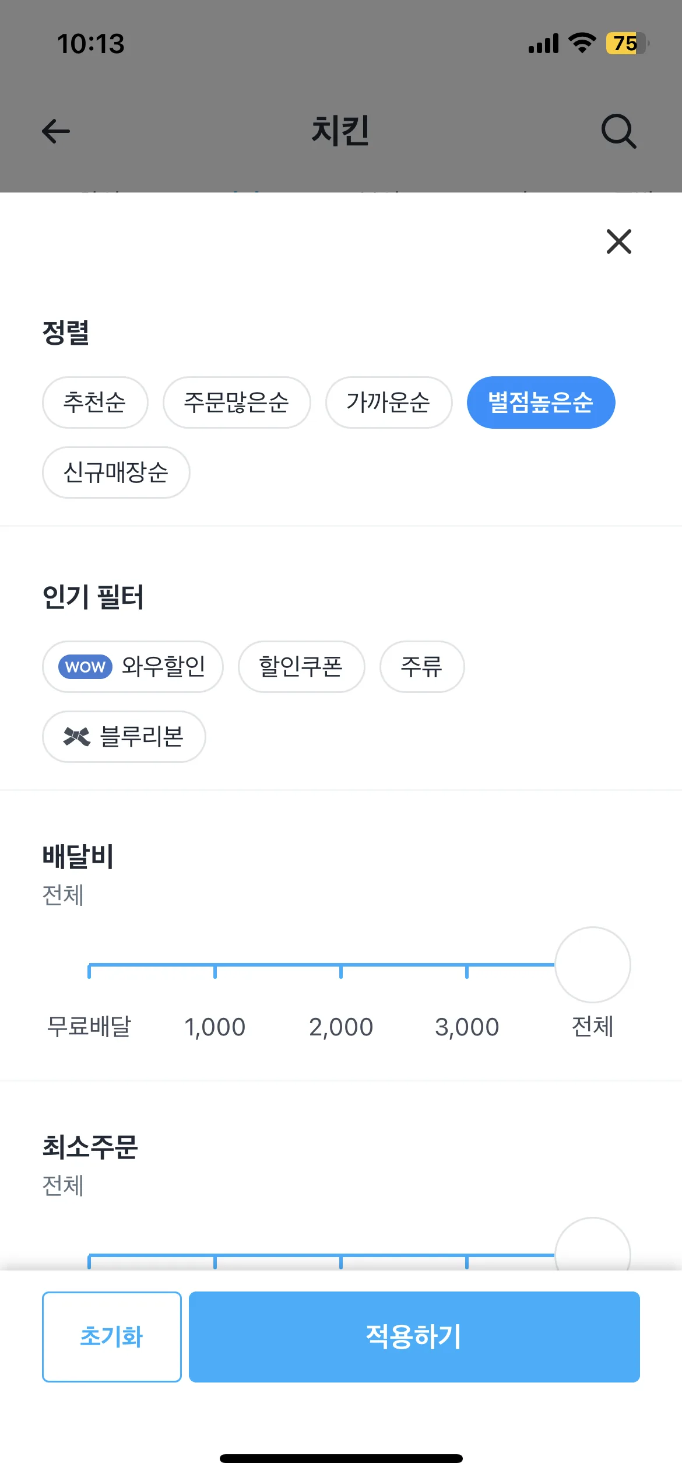Click the 배달비 slider handle
Image resolution: width=682 pixels, height=1477 pixels.
coord(593,965)
